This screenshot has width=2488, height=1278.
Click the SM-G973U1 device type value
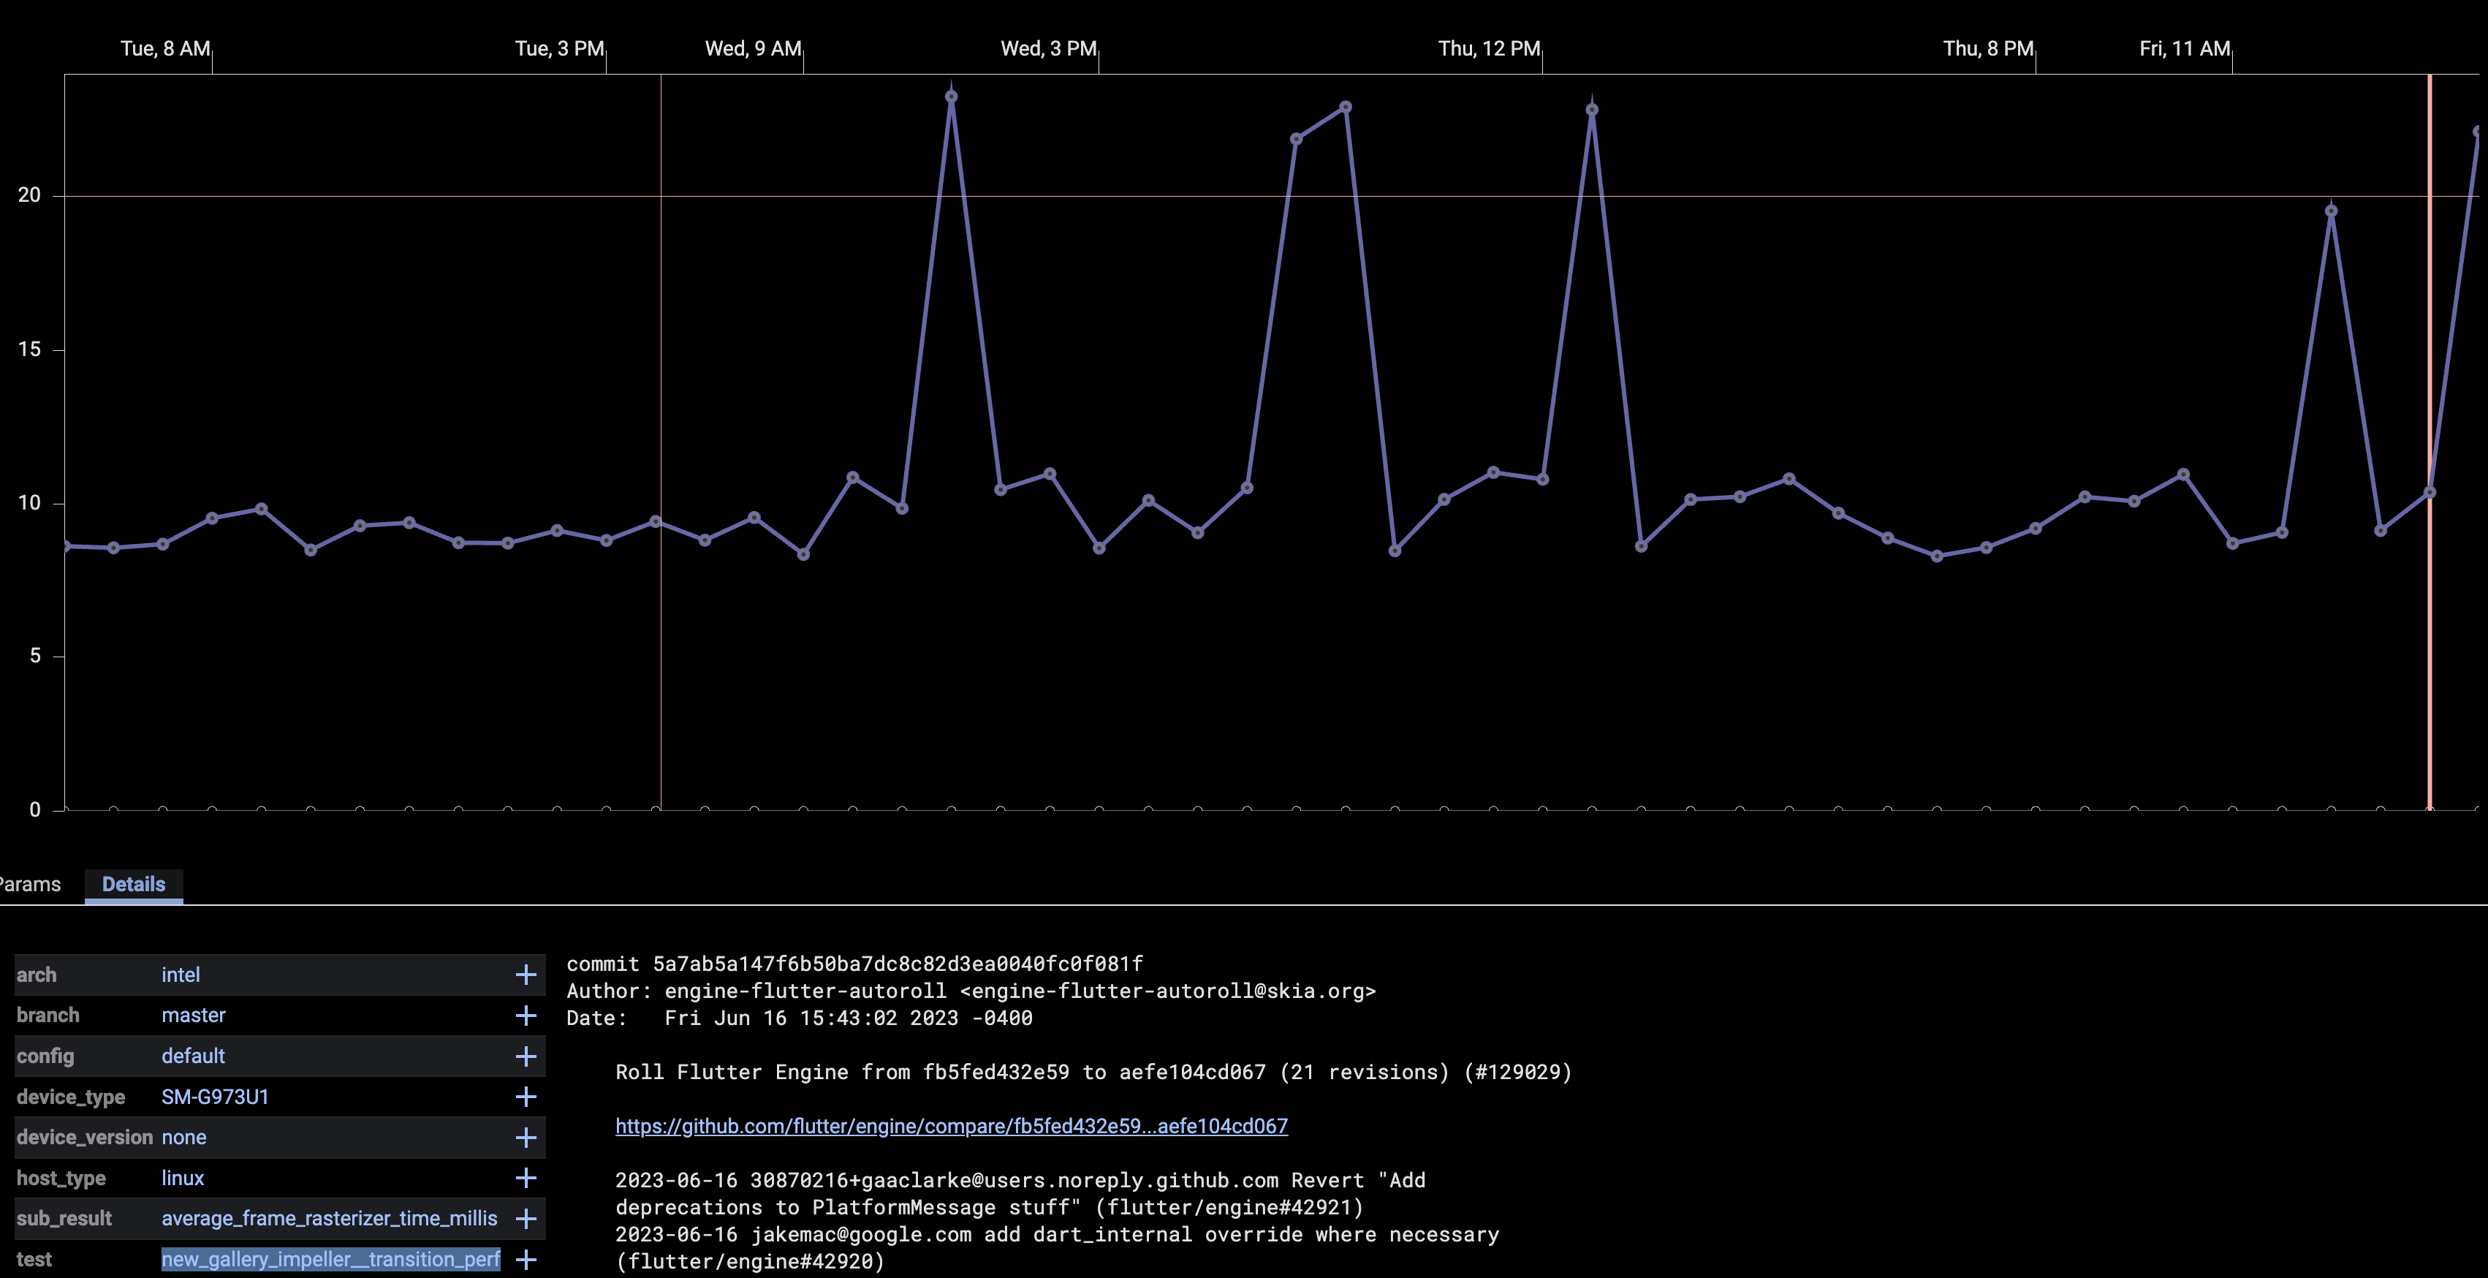pyautogui.click(x=214, y=1097)
